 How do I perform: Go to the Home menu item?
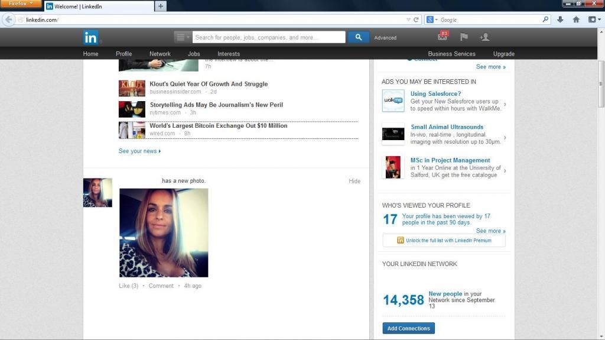[90, 54]
